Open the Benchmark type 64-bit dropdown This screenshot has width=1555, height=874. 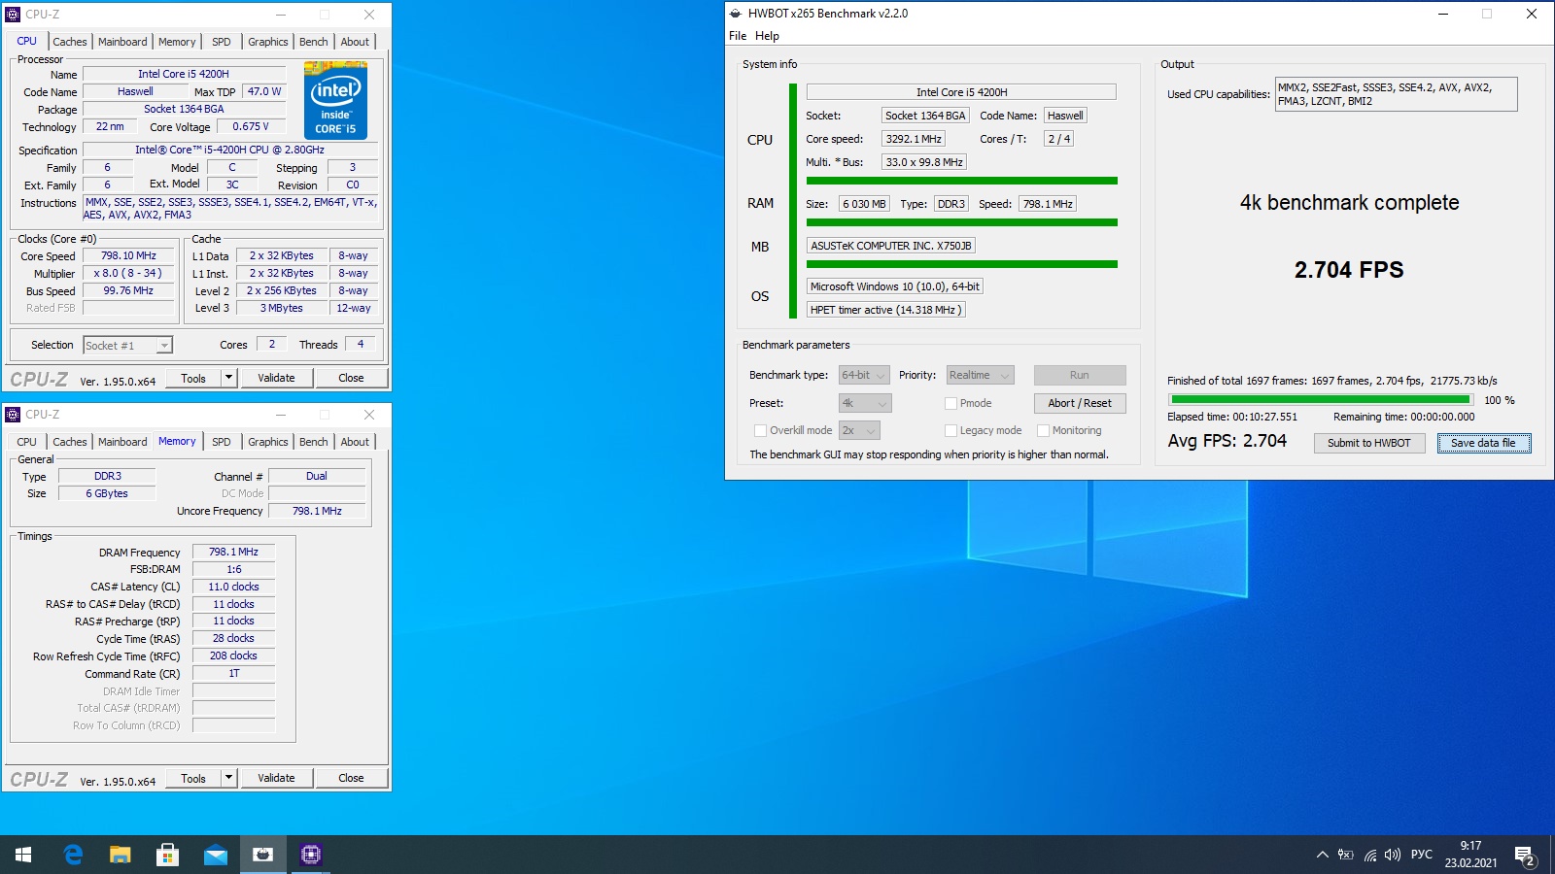864,375
